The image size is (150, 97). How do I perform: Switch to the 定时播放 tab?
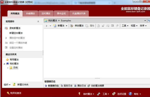click(x=46, y=14)
